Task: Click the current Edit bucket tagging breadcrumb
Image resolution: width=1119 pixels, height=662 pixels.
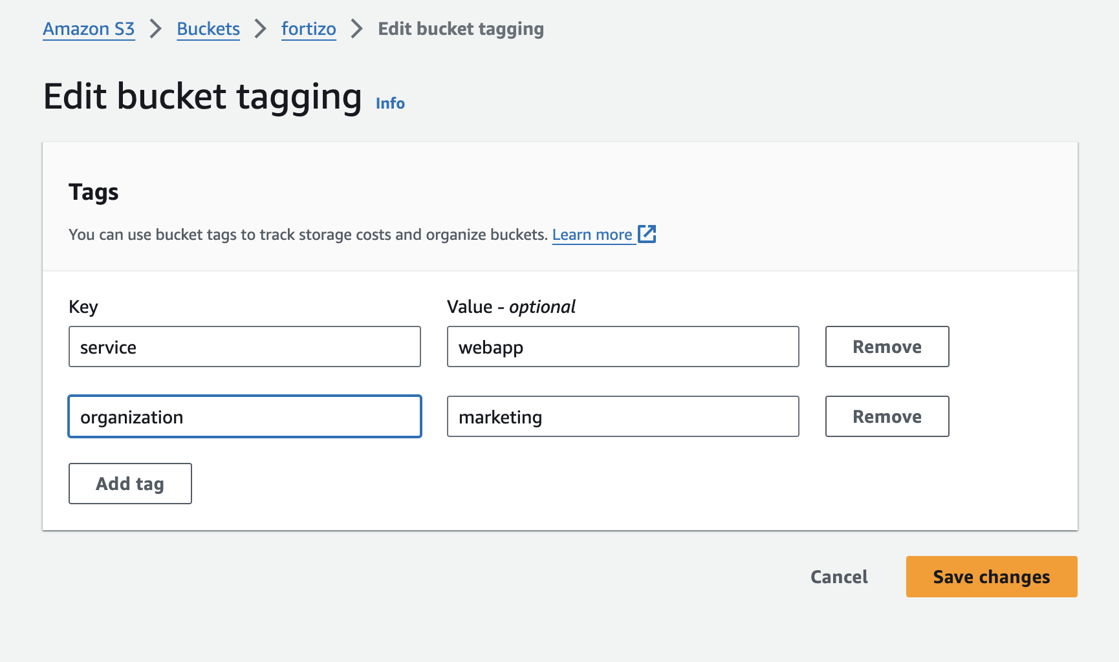Action: (x=461, y=29)
